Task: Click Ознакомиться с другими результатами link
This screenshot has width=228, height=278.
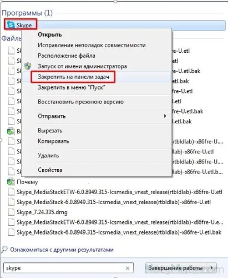Action: pyautogui.click(x=62, y=250)
